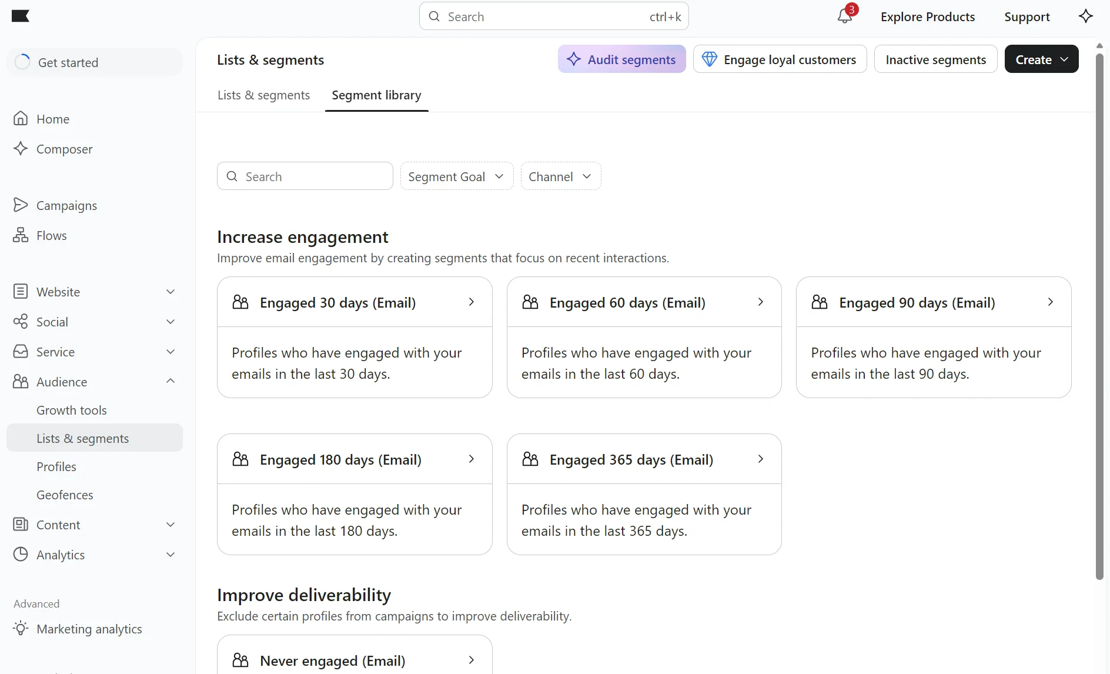Viewport: 1110px width, 674px height.
Task: Open Engaged 60 days card arrow
Action: (760, 302)
